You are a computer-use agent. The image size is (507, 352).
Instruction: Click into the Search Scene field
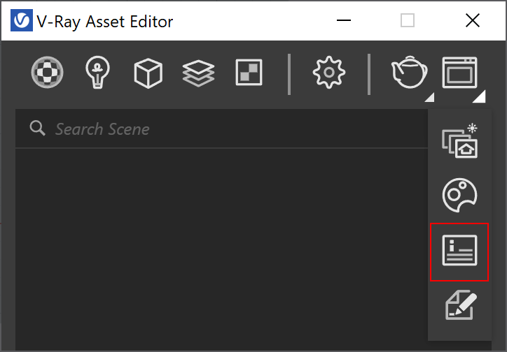click(222, 129)
